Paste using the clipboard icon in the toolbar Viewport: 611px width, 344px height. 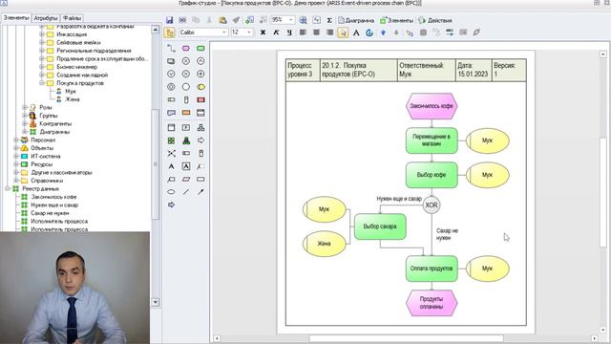pyautogui.click(x=222, y=20)
